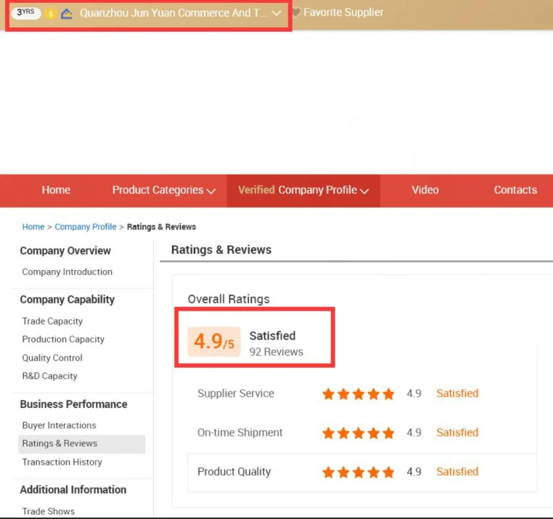Open Quality Control in the sidebar
This screenshot has height=519, width=553.
click(x=52, y=358)
